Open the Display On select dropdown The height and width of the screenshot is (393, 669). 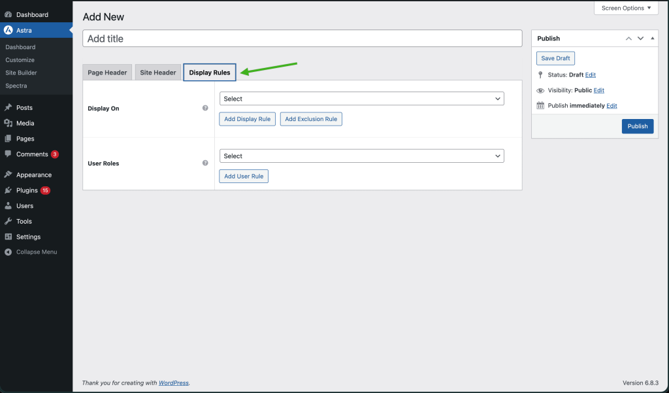click(x=361, y=99)
